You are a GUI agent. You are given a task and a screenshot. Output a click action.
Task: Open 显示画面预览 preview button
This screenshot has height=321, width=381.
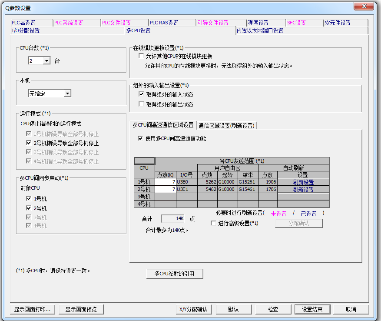click(81, 309)
